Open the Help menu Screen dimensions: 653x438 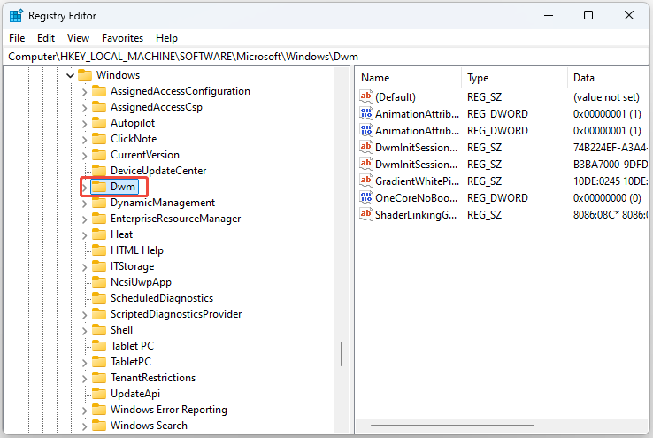pos(166,38)
